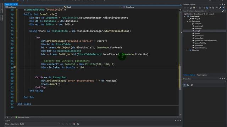Select accoremgd reference
227x127 pixels.
pyautogui.click(x=199, y=26)
